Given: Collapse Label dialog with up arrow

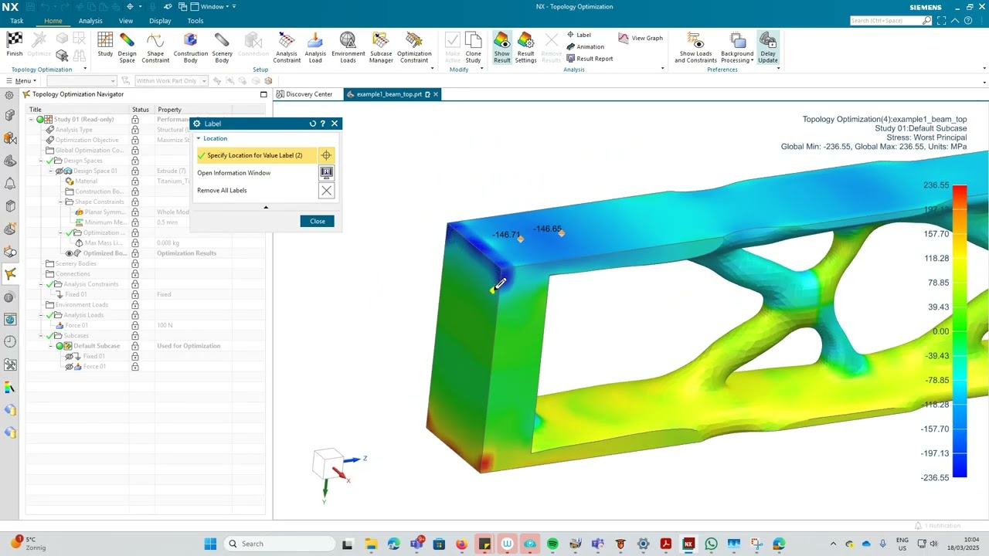Looking at the screenshot, I should [266, 207].
